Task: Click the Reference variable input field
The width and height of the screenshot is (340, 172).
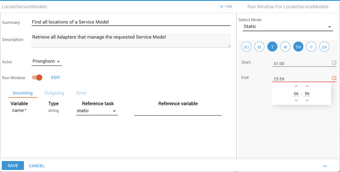Action: click(x=178, y=112)
